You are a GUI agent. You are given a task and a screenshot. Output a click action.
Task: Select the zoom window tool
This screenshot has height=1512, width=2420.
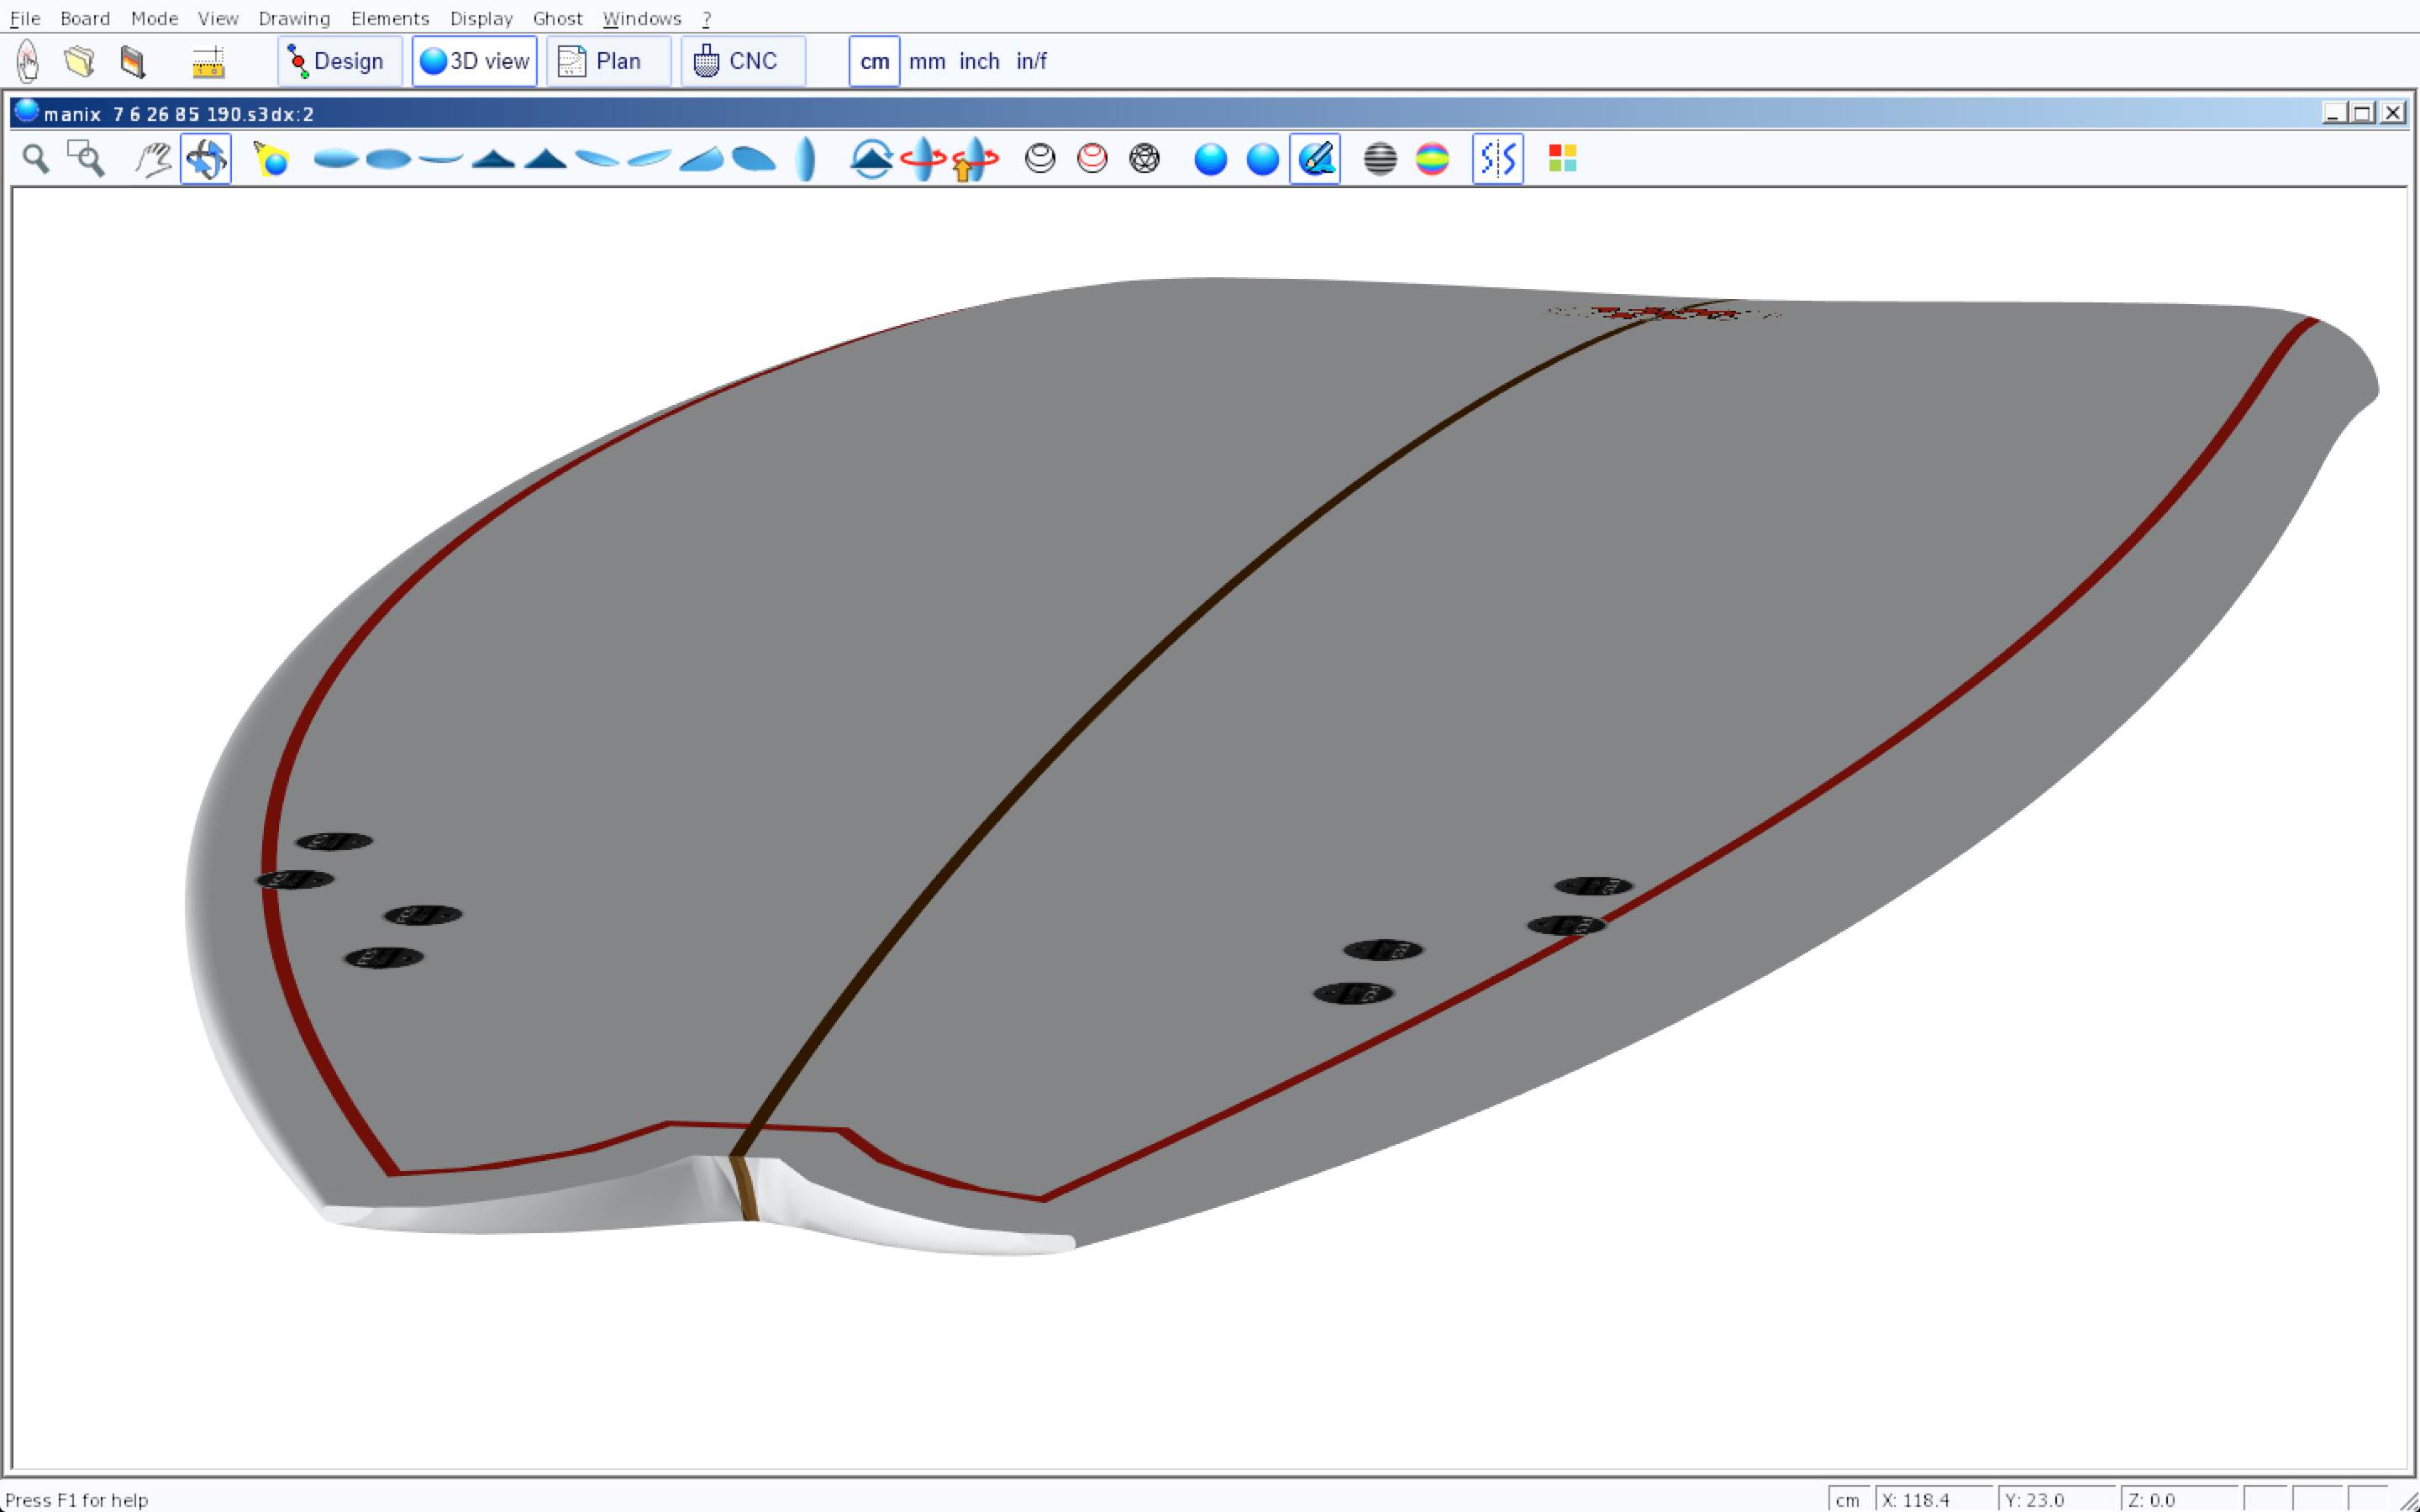click(x=86, y=159)
